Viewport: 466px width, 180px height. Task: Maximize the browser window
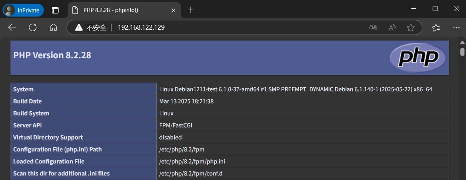click(435, 8)
